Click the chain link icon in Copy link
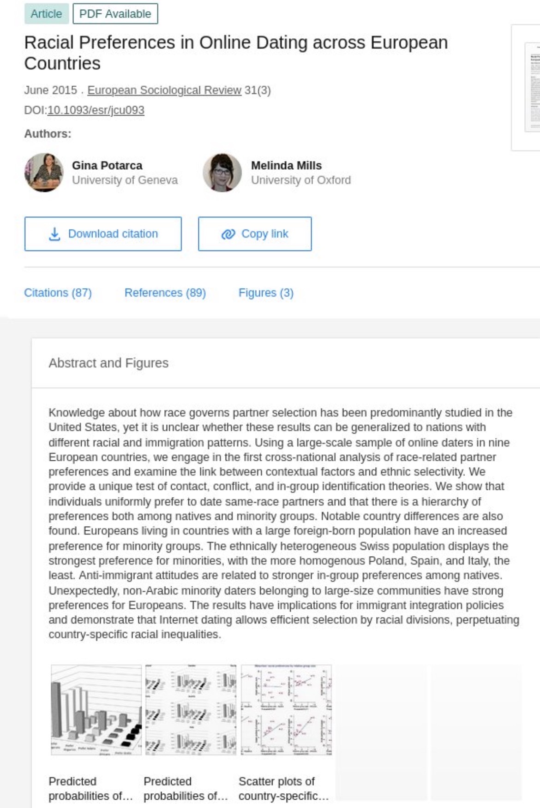 228,234
